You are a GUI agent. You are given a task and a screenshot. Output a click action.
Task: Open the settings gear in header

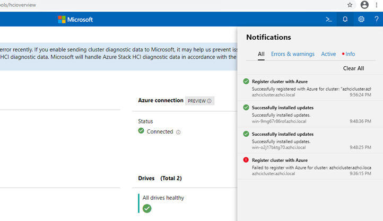[361, 19]
